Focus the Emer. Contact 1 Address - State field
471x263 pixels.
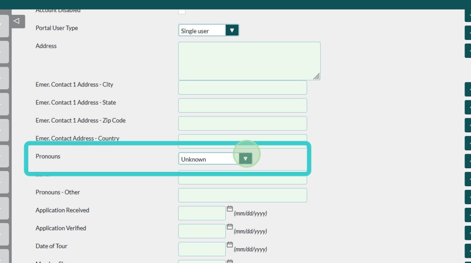coord(242,105)
